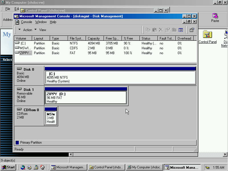Open the Console menu
This screenshot has height=171, width=228.
[x=27, y=22]
